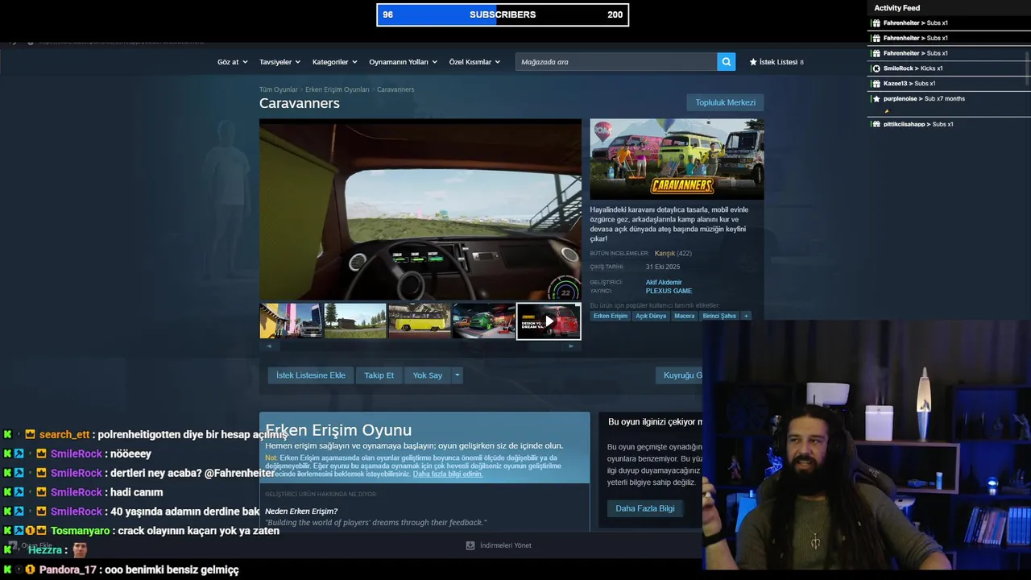This screenshot has height=580, width=1031.
Task: Click İstek Listesine Ekle button
Action: pyautogui.click(x=311, y=375)
